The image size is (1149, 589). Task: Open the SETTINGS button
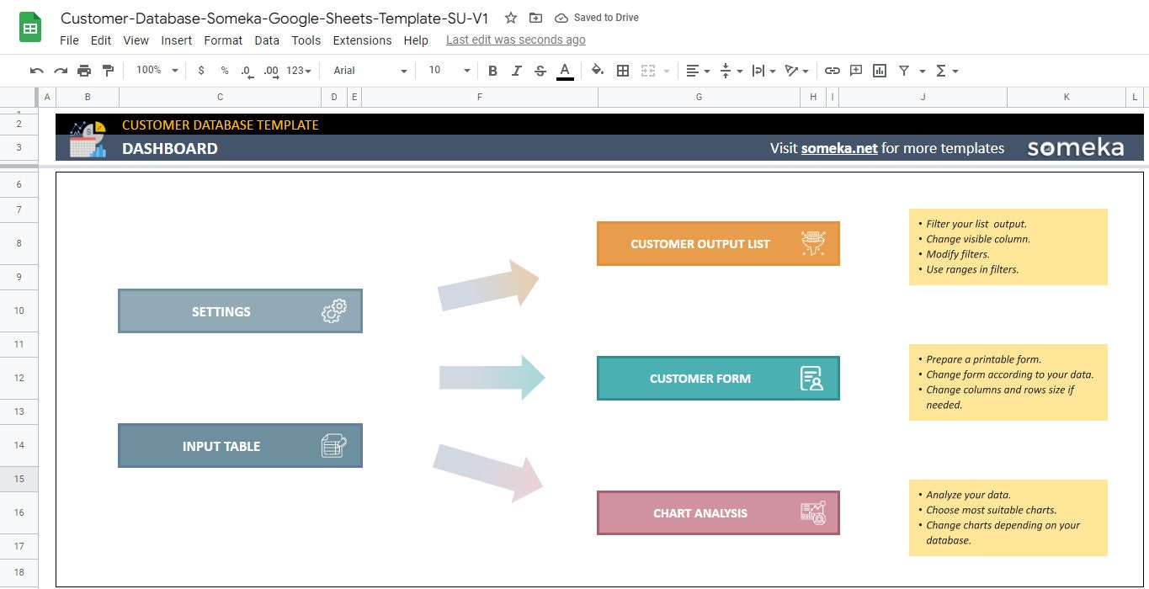[x=240, y=311]
